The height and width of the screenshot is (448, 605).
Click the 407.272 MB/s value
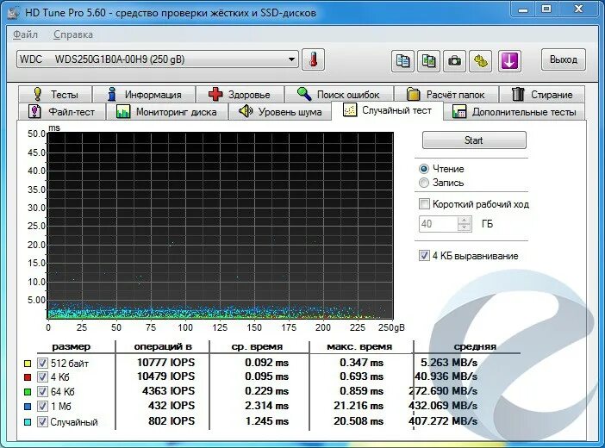443,421
